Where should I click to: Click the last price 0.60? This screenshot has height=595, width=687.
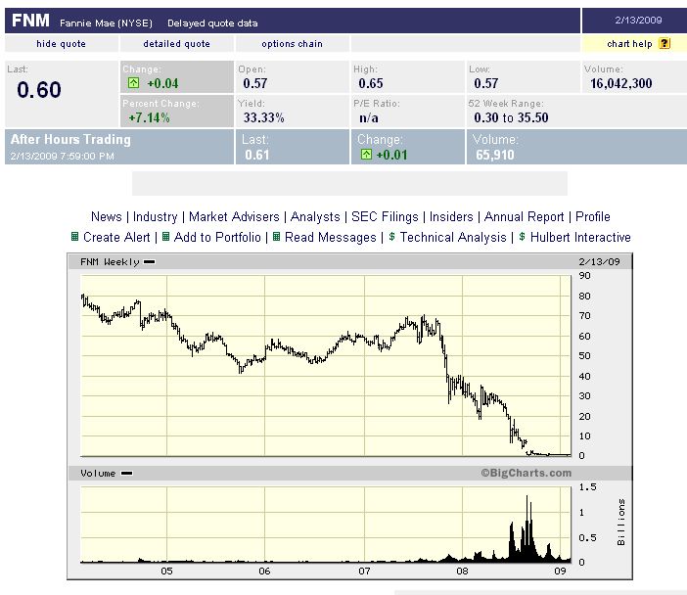coord(39,90)
